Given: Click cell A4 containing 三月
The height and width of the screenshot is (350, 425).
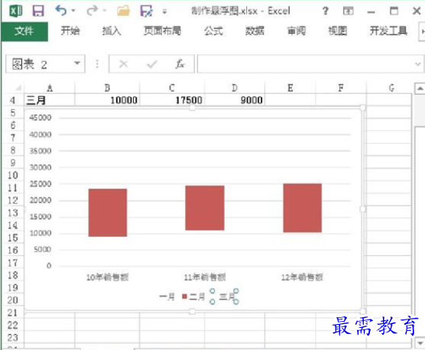Looking at the screenshot, I should click(x=50, y=100).
